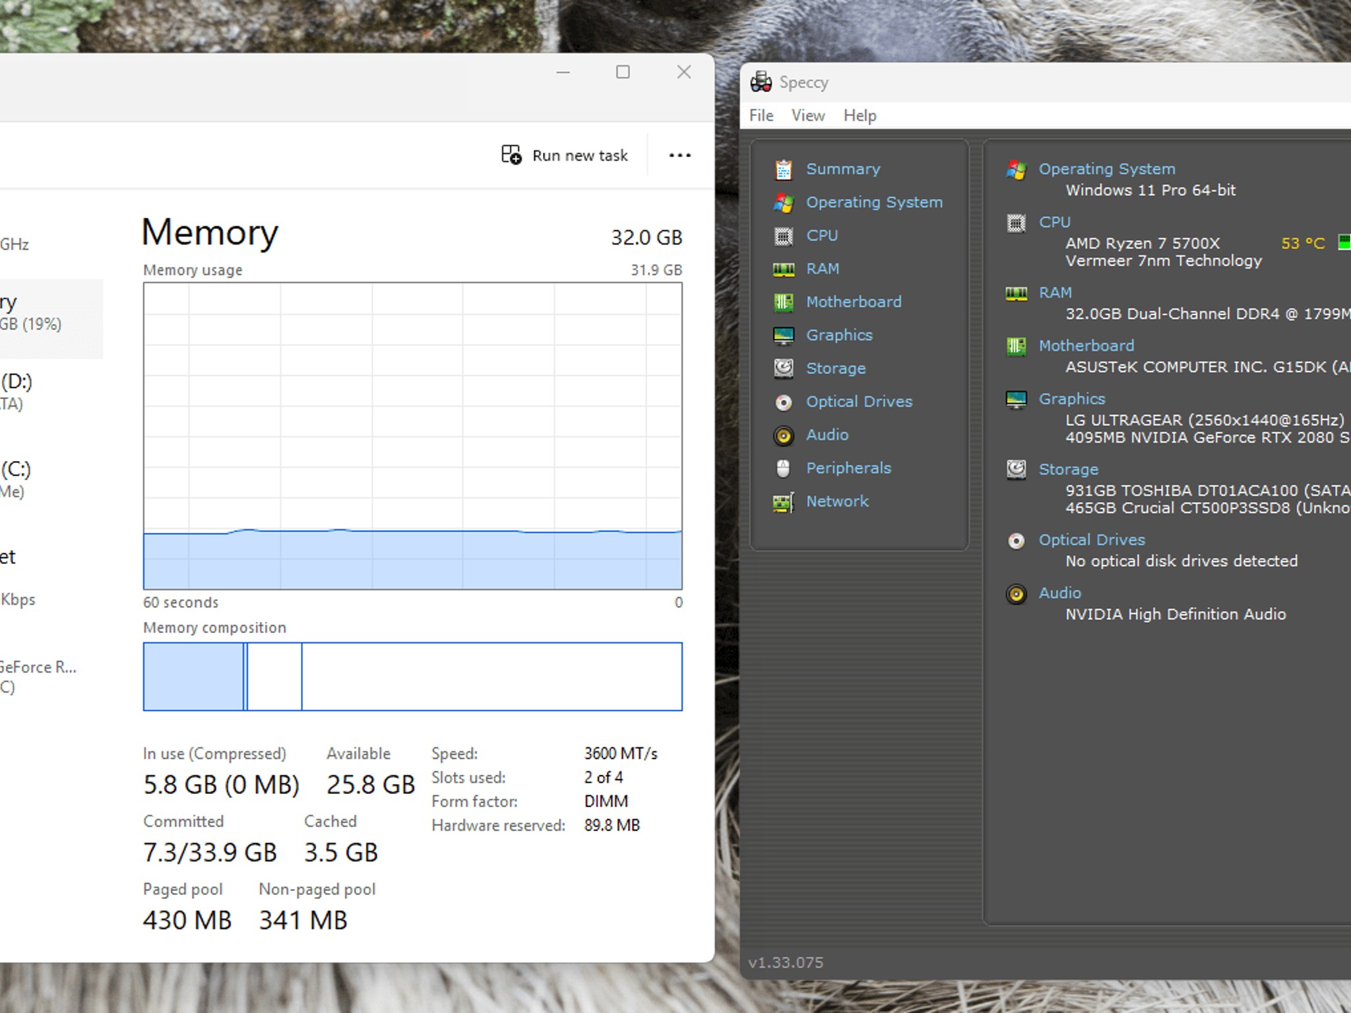
Task: Click CPU heading link in summary pane
Action: (1055, 222)
